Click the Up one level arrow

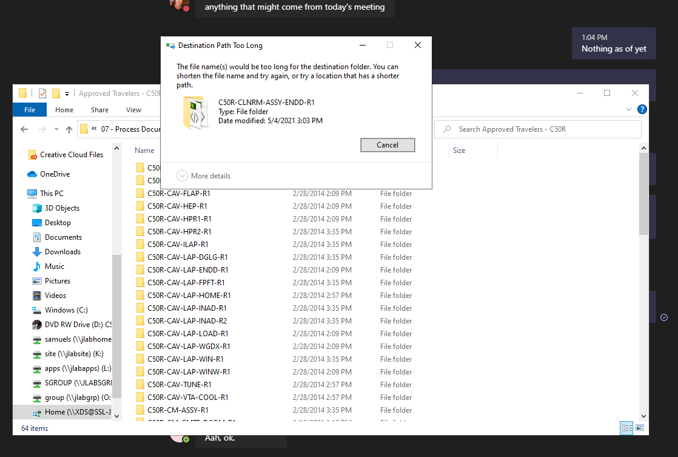click(69, 129)
